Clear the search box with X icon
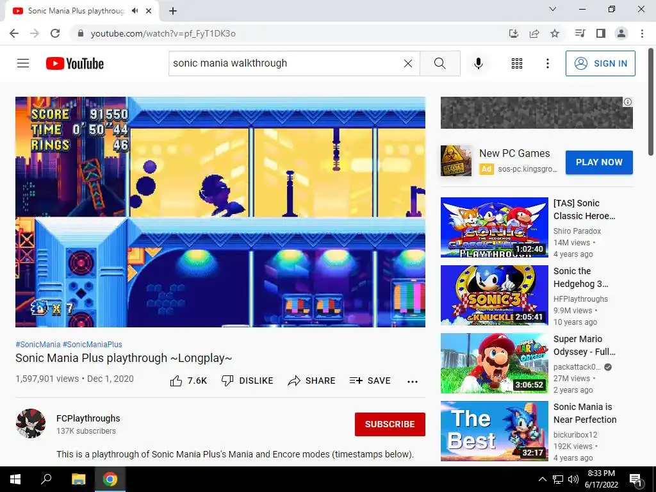 pyautogui.click(x=408, y=63)
